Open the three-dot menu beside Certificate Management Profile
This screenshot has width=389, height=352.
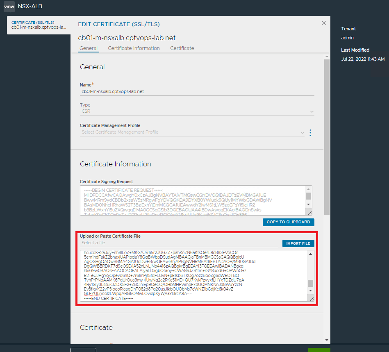click(x=310, y=133)
